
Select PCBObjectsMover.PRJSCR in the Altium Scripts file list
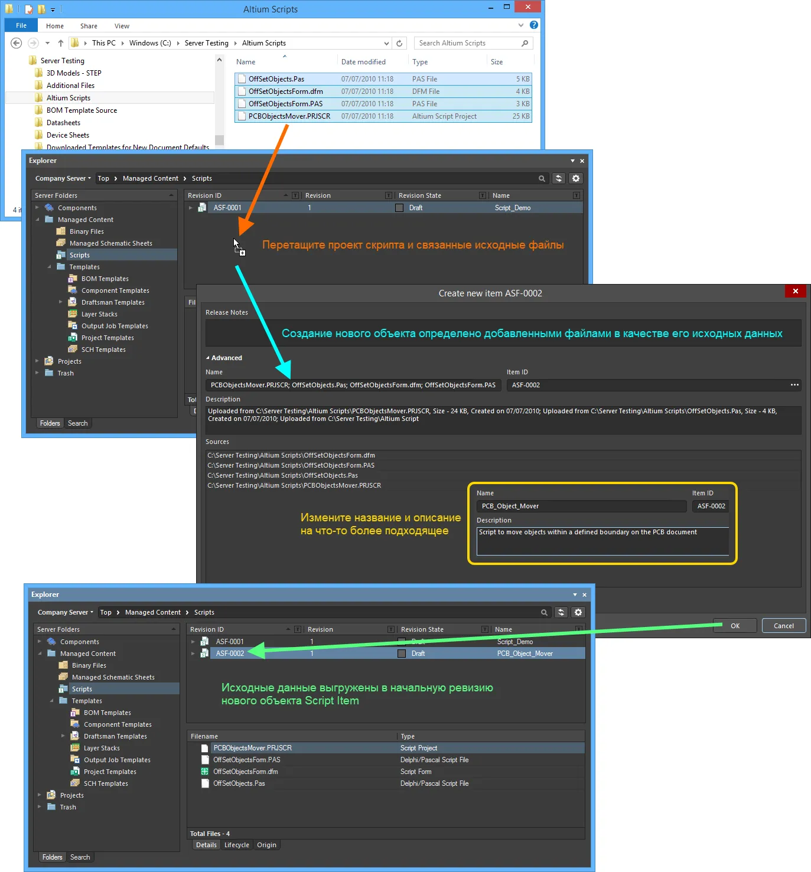pos(383,116)
